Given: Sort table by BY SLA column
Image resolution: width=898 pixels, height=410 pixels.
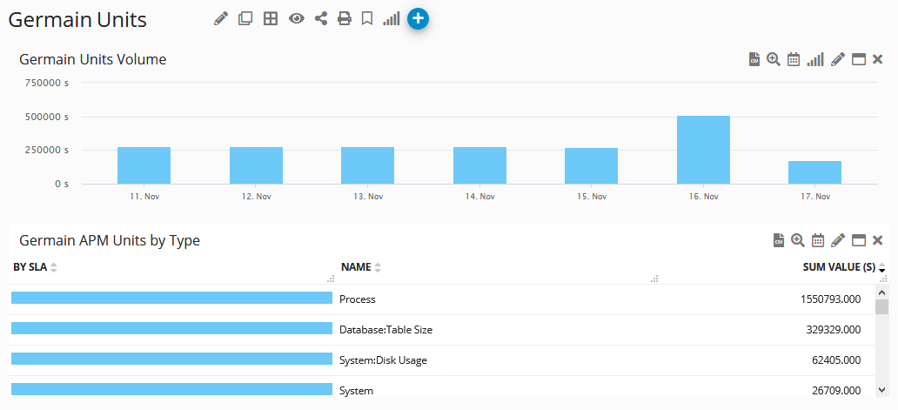Looking at the screenshot, I should coord(30,267).
